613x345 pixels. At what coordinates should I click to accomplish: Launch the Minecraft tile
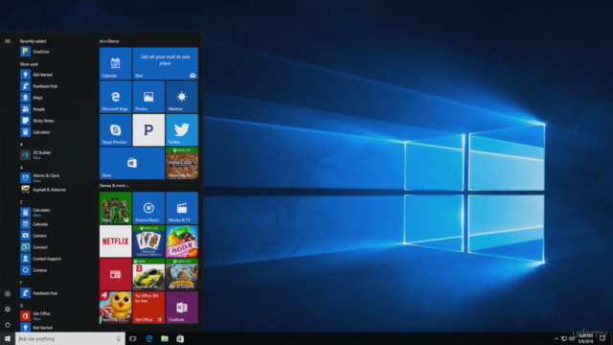coord(182,163)
